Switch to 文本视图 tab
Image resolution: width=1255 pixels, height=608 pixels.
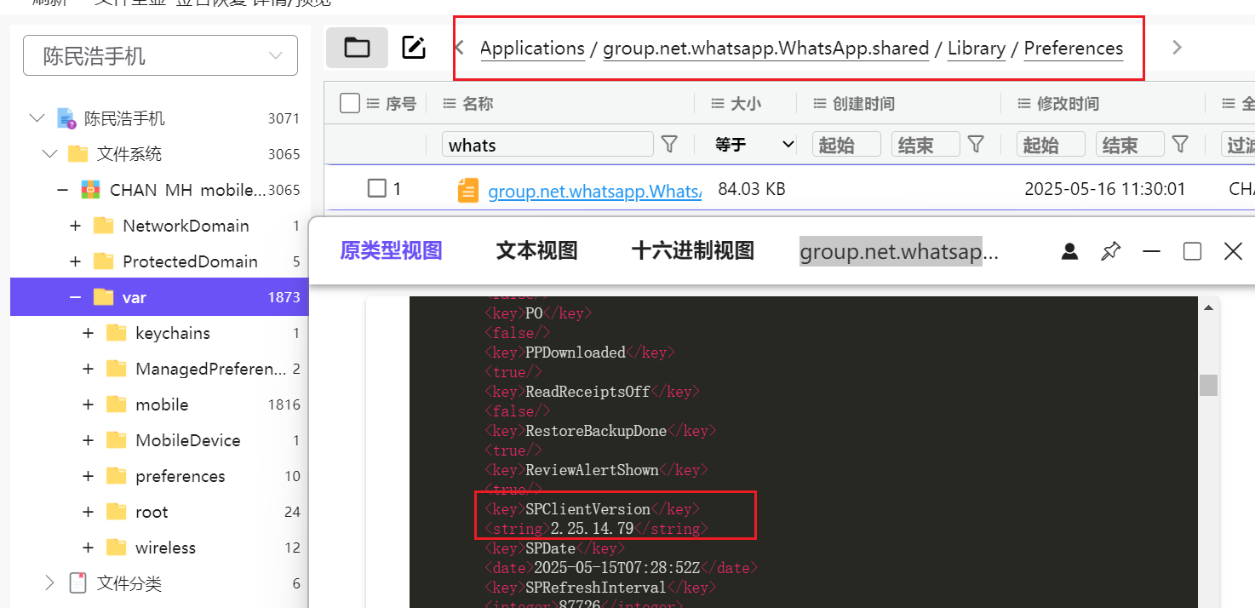pyautogui.click(x=536, y=251)
